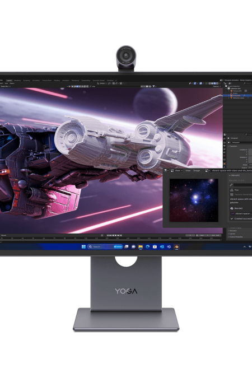252x378 pixels.
Task: Select Empty object in outliner
Action: tap(235, 93)
